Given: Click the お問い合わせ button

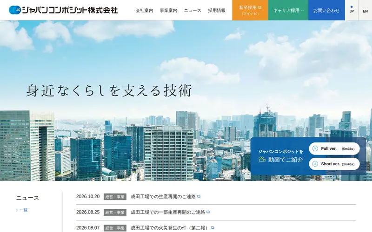Looking at the screenshot, I should tap(326, 10).
